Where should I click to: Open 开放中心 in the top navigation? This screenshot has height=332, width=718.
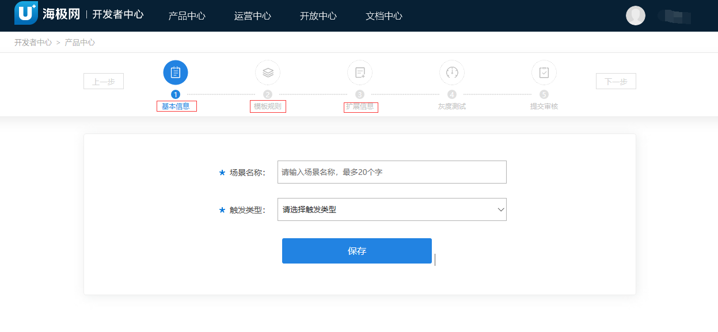318,16
